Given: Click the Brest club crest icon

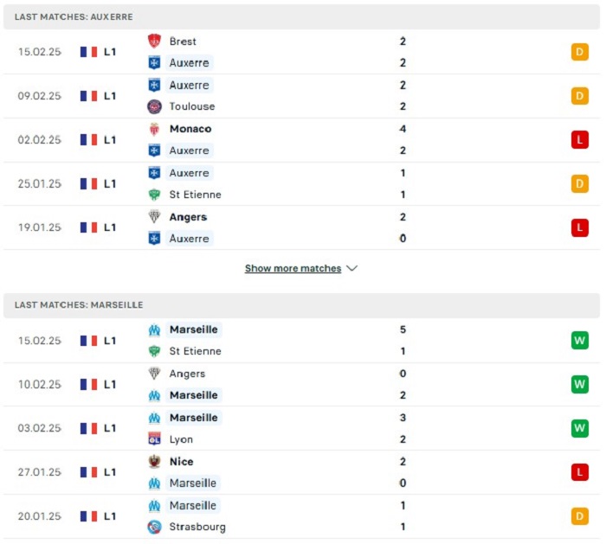Looking at the screenshot, I should pyautogui.click(x=154, y=41).
